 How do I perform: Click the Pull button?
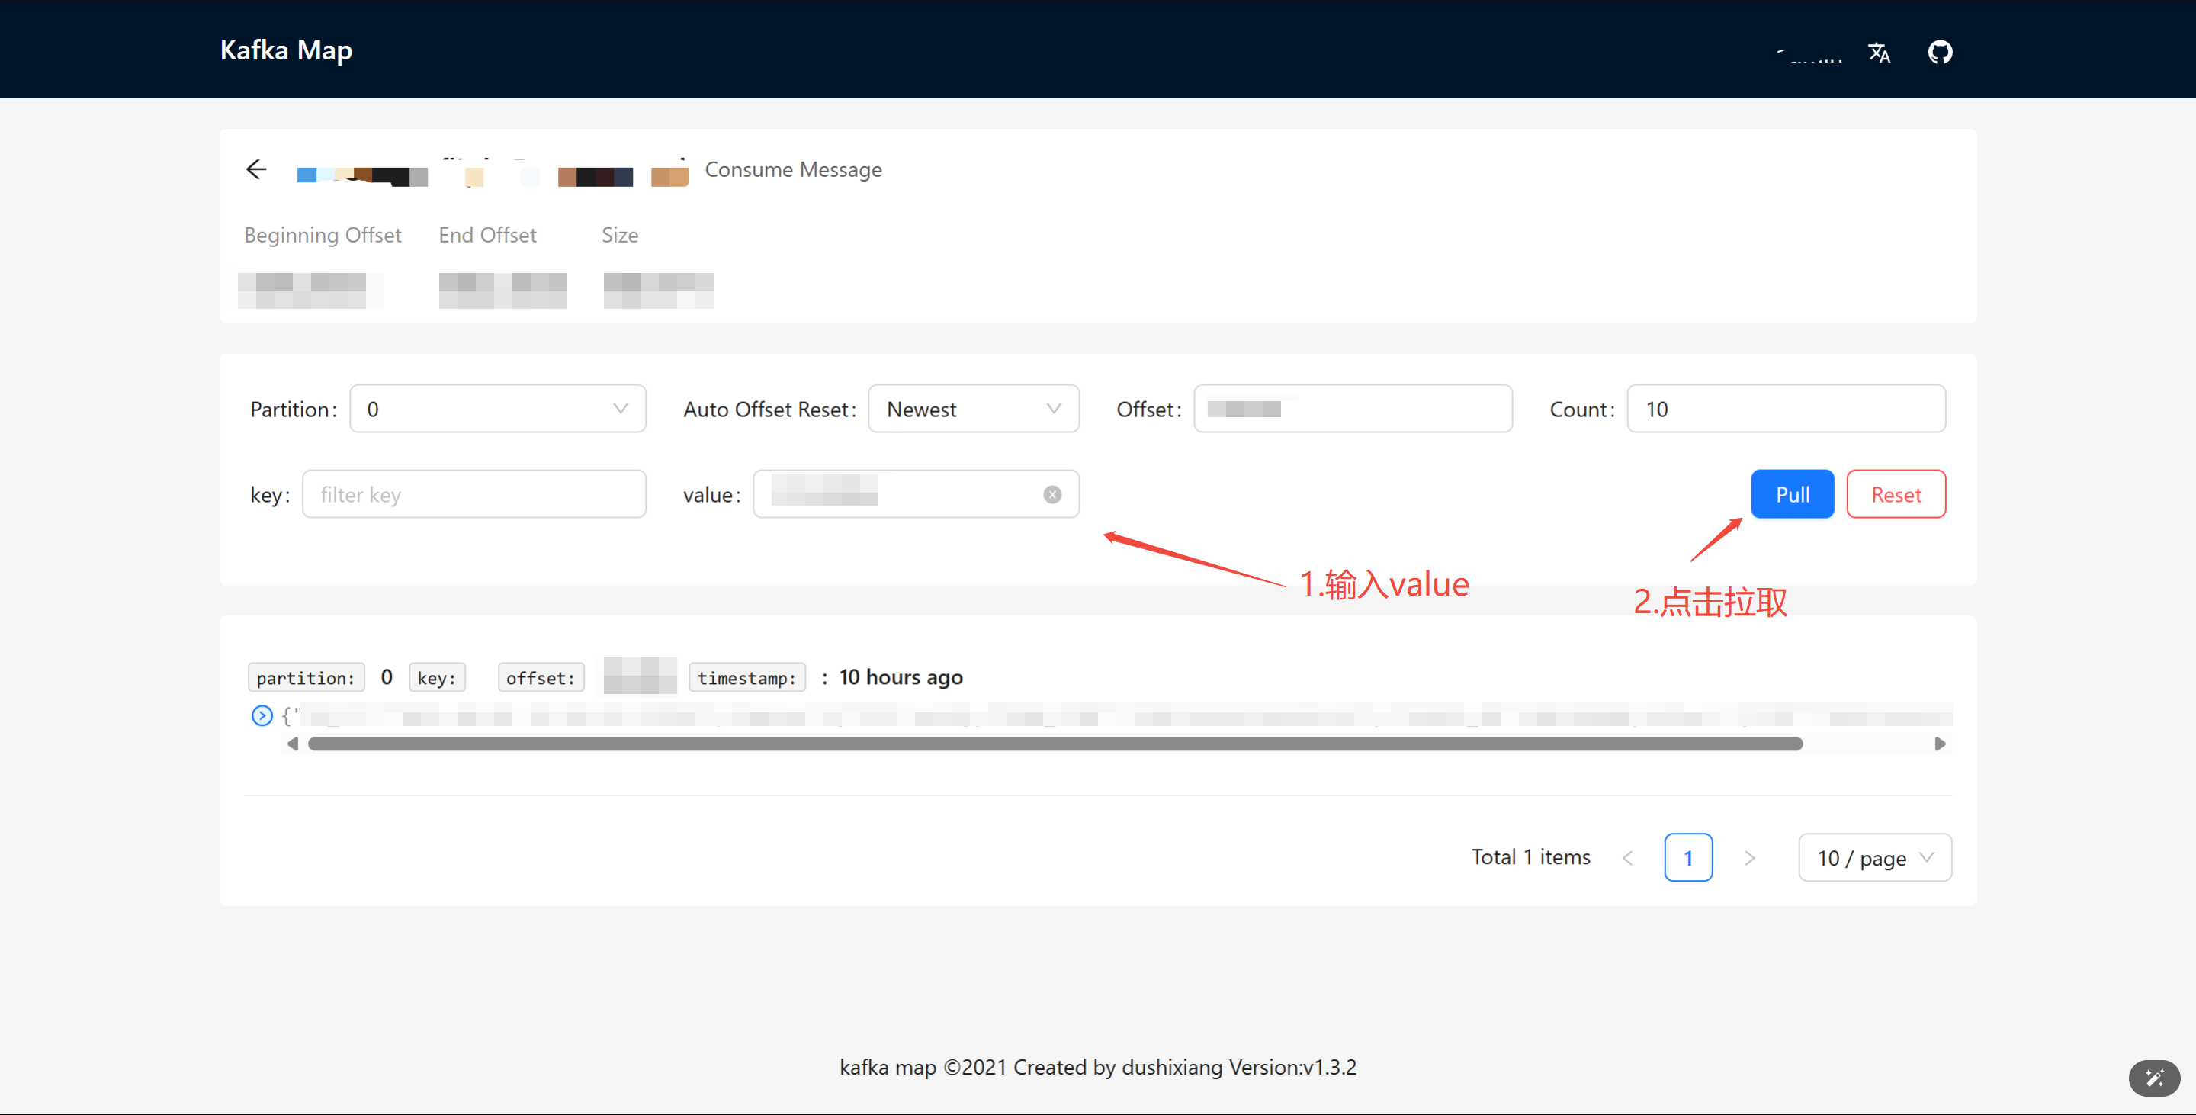click(x=1792, y=494)
